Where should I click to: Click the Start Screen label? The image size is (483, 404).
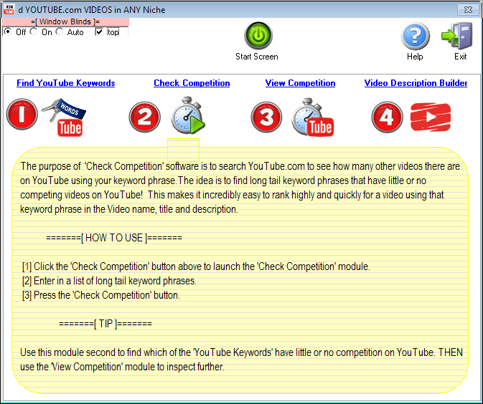pos(257,57)
